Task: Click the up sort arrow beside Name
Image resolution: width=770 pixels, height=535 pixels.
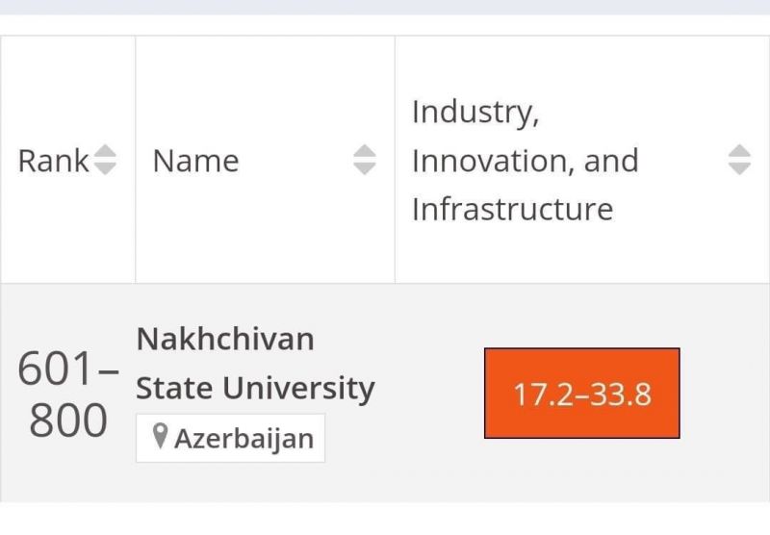Action: click(x=365, y=151)
